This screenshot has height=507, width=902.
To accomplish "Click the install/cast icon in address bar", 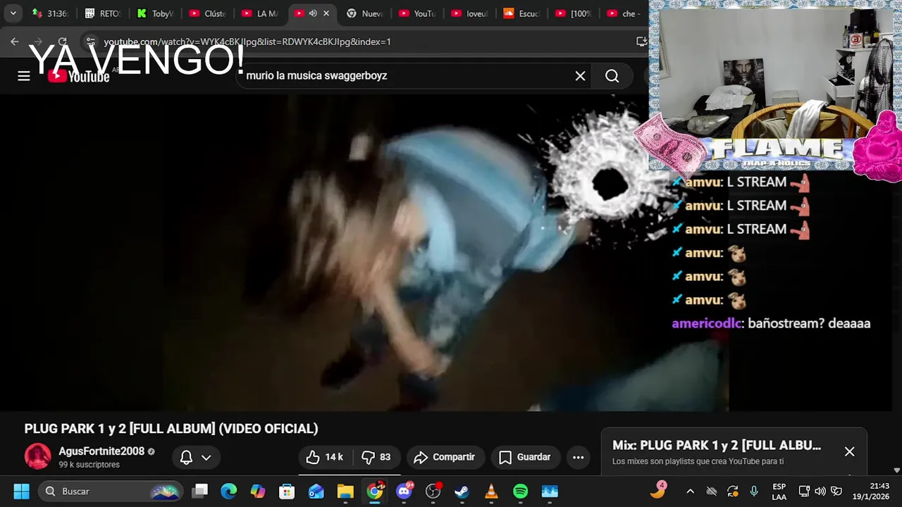I will (x=641, y=42).
